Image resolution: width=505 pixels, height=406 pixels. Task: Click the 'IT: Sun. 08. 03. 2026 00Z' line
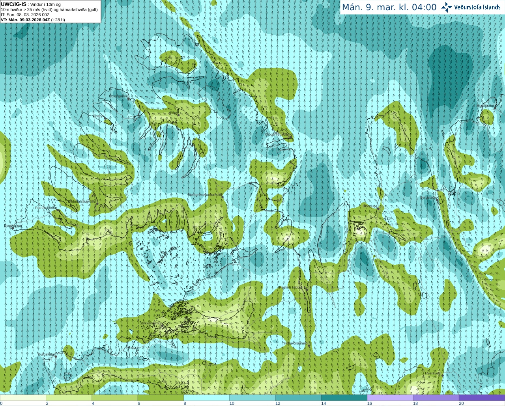click(25, 15)
